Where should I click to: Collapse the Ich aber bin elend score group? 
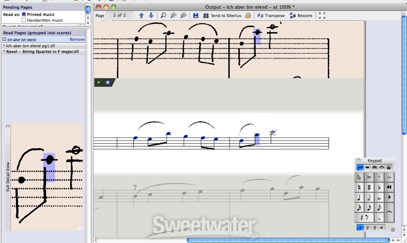point(4,40)
